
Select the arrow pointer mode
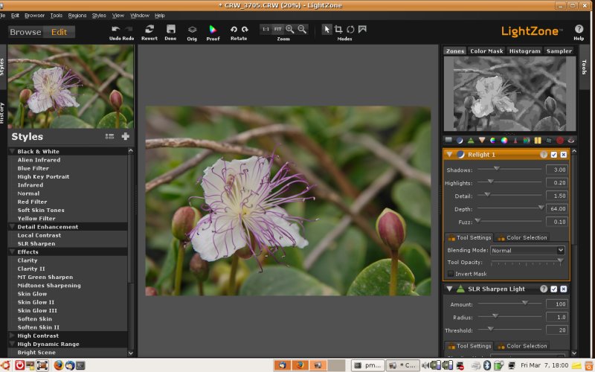pos(327,29)
